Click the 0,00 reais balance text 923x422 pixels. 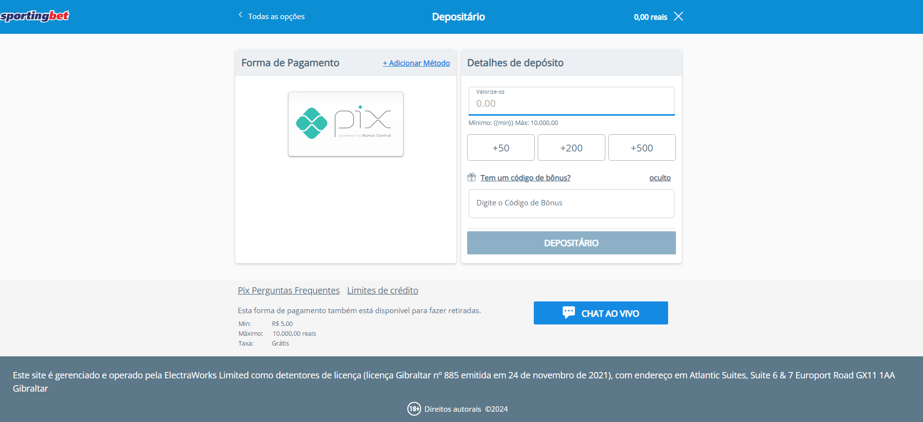(650, 17)
